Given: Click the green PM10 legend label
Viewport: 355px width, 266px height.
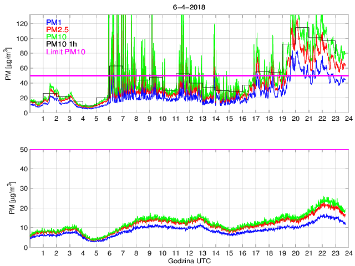Looking at the screenshot, I should (x=56, y=37).
